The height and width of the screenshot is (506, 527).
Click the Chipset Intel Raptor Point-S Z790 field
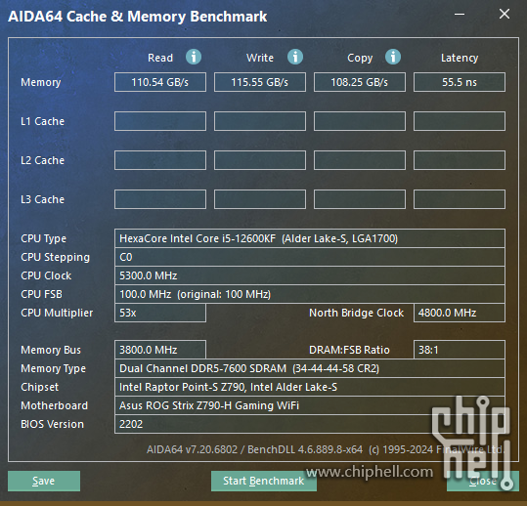310,387
